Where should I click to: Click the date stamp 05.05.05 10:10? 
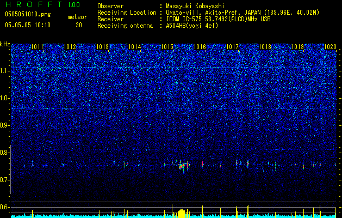28,25
